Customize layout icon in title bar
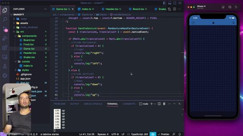 point(180,3)
